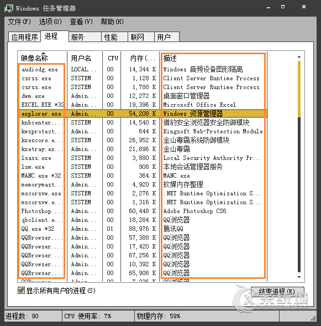Sort by 内存 column header
This screenshot has width=321, height=326.
pyautogui.click(x=140, y=58)
